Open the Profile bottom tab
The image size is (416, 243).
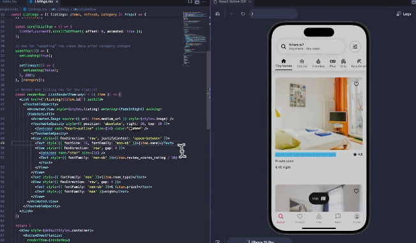(357, 218)
